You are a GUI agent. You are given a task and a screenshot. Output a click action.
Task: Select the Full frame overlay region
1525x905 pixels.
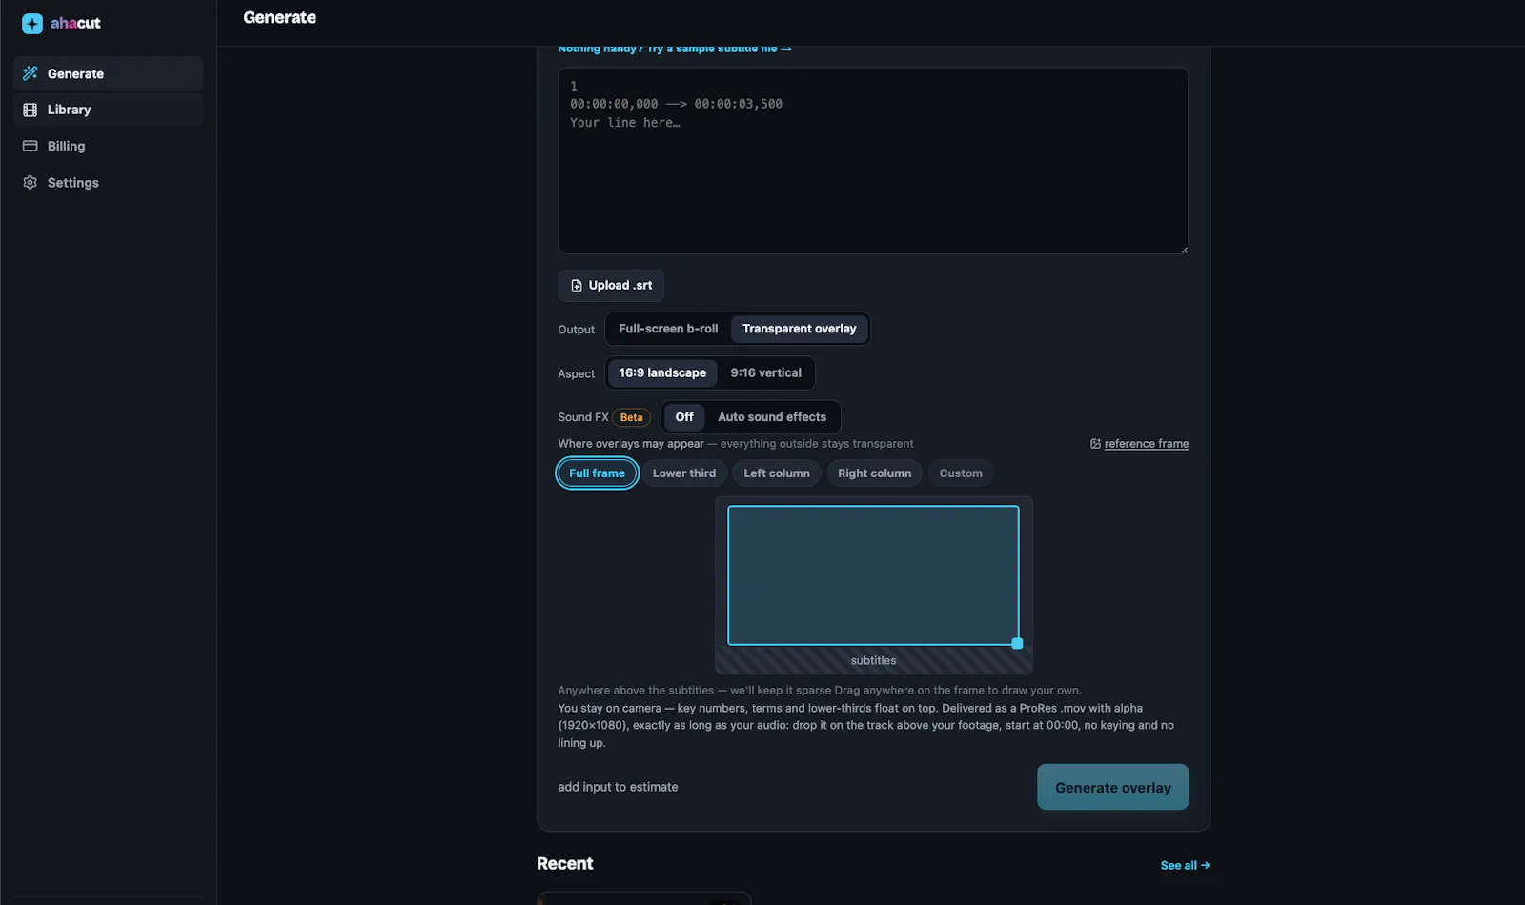point(597,473)
